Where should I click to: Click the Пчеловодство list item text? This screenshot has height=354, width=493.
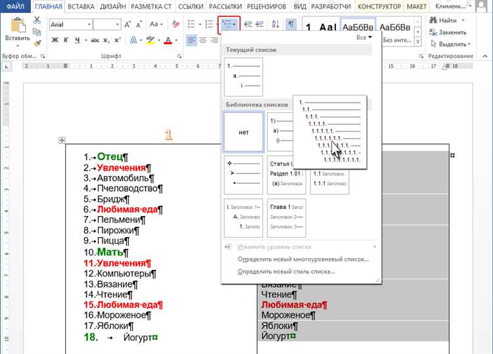(127, 188)
